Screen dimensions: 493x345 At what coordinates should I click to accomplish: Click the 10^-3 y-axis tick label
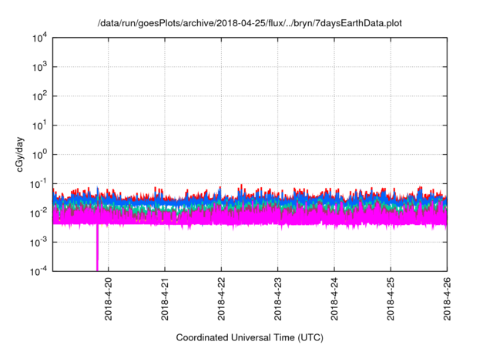point(39,242)
